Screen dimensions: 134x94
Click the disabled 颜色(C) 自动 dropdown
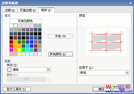[29, 79]
